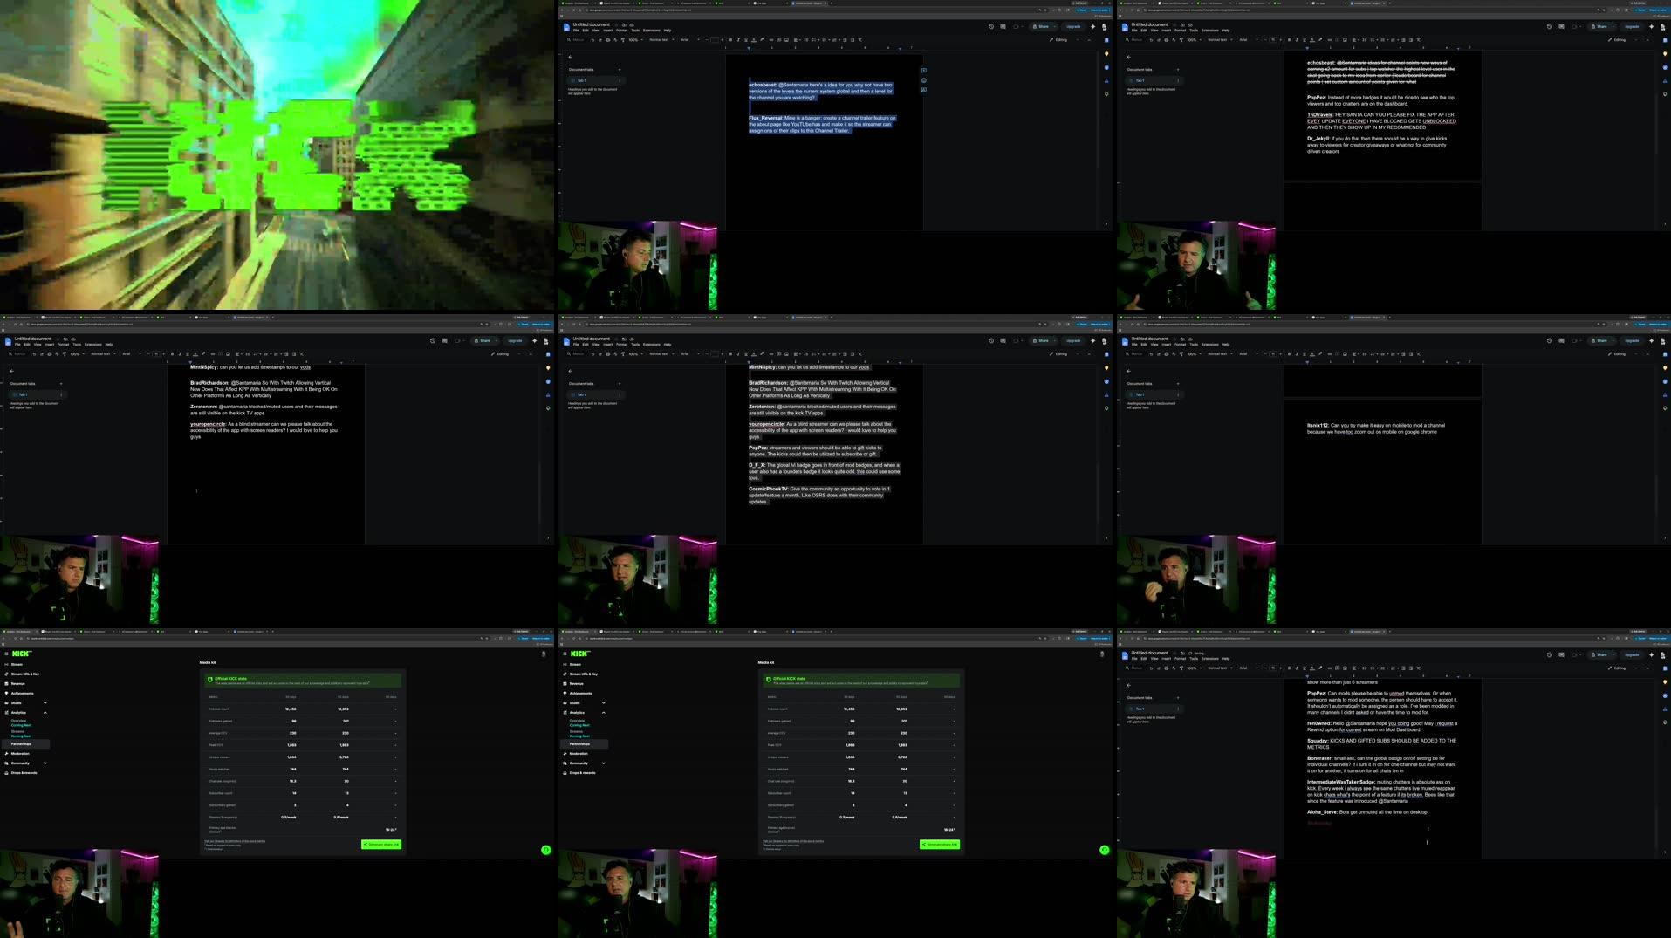This screenshot has width=1671, height=938.
Task: Open Maps side panel icon in Dr_Jekyll frame
Action: tap(1665, 94)
